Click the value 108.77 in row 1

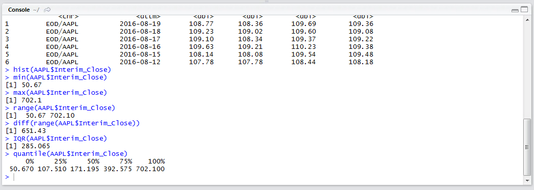click(x=201, y=24)
